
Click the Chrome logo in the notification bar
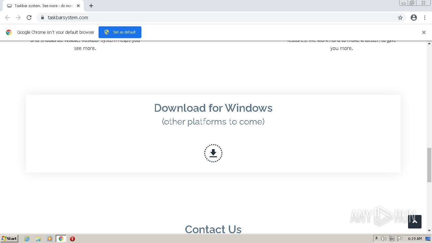(9, 32)
